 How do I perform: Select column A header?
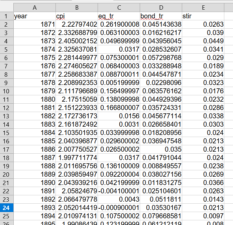click(x=35, y=8)
